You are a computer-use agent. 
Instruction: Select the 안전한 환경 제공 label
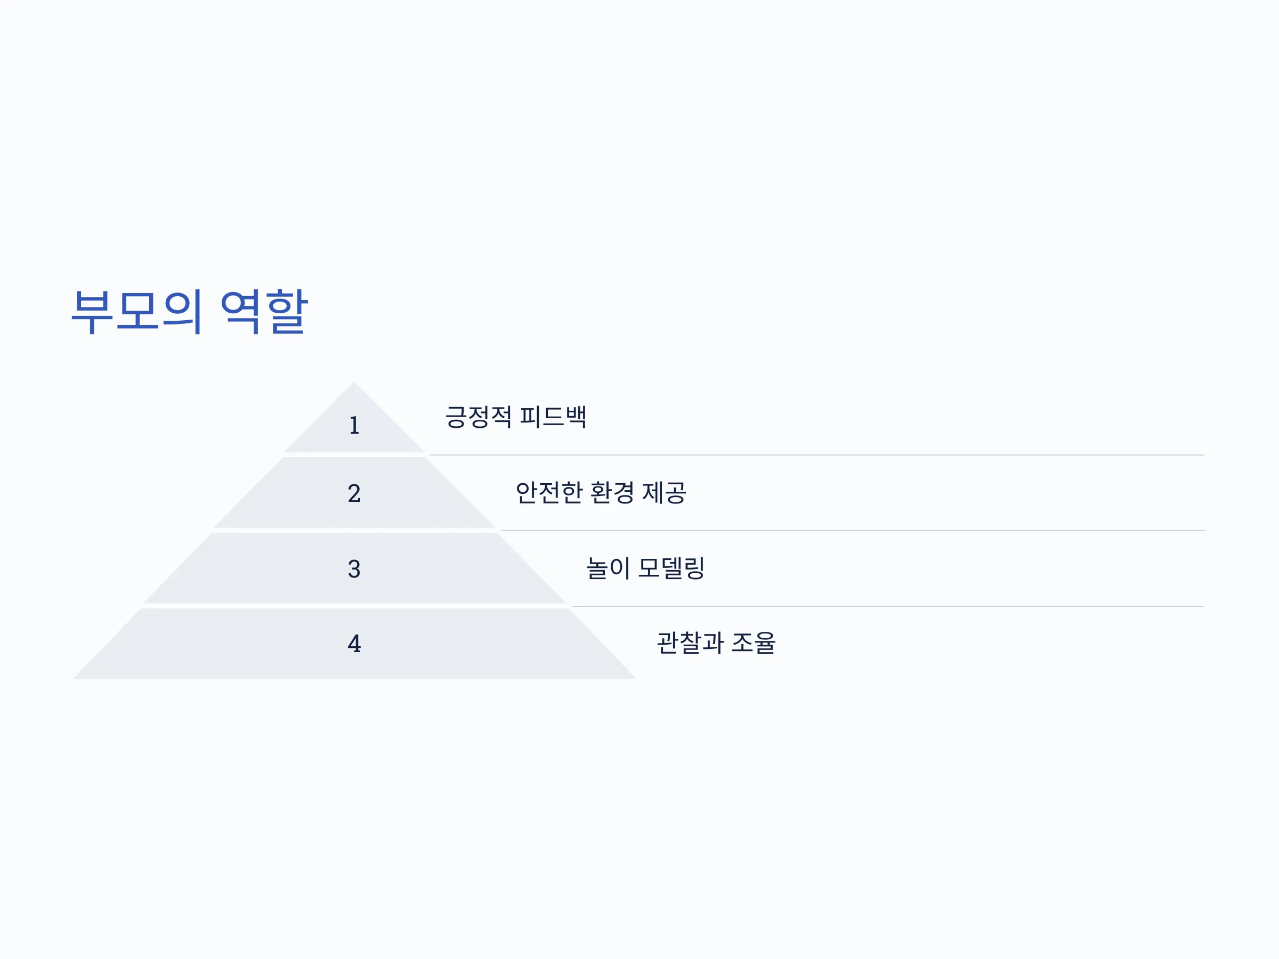601,492
